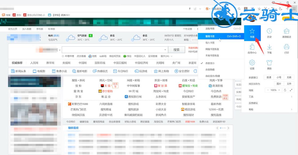Open 人民网 in recommended sites bar
298x155 pixels.
[34, 63]
